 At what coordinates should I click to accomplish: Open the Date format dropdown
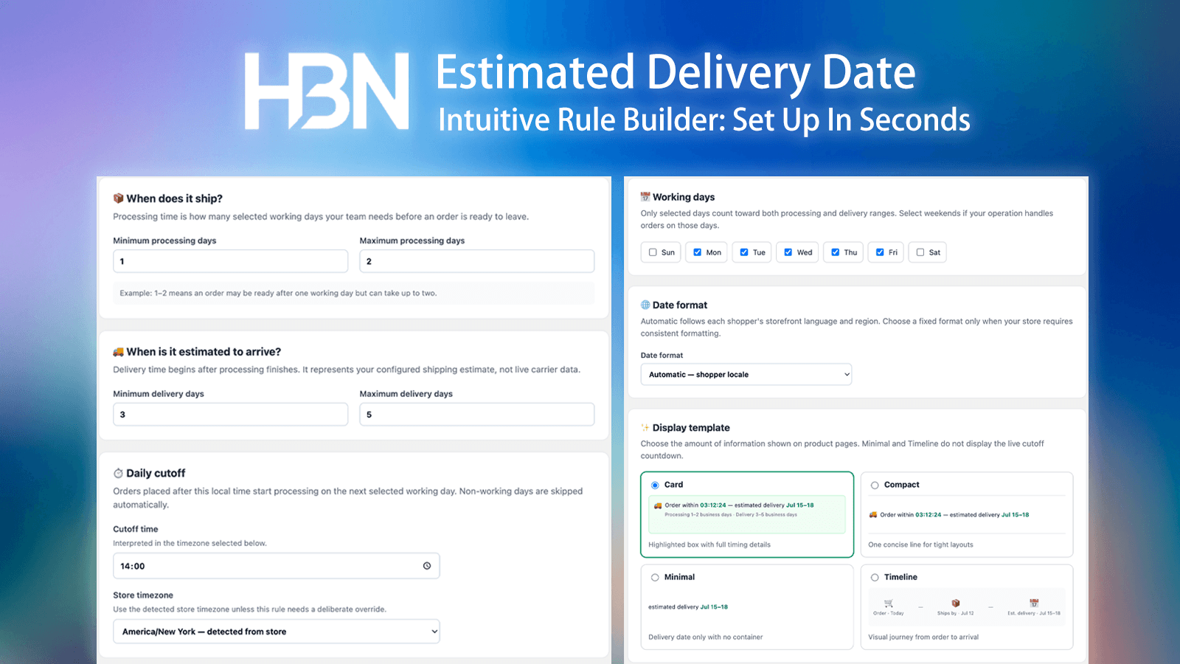coord(746,374)
